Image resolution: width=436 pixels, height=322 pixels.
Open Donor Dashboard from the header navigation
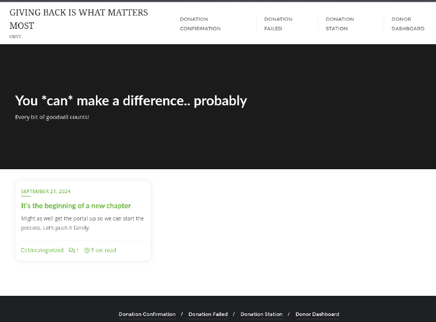click(408, 24)
